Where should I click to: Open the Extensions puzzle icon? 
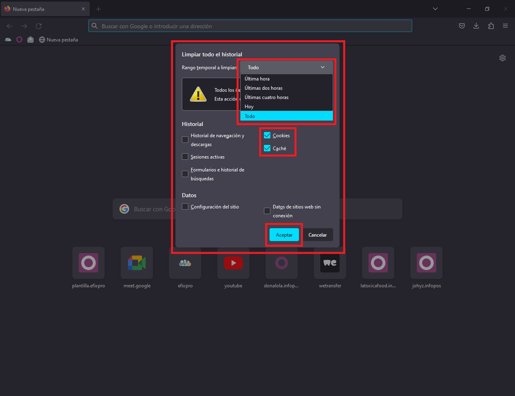[491, 26]
